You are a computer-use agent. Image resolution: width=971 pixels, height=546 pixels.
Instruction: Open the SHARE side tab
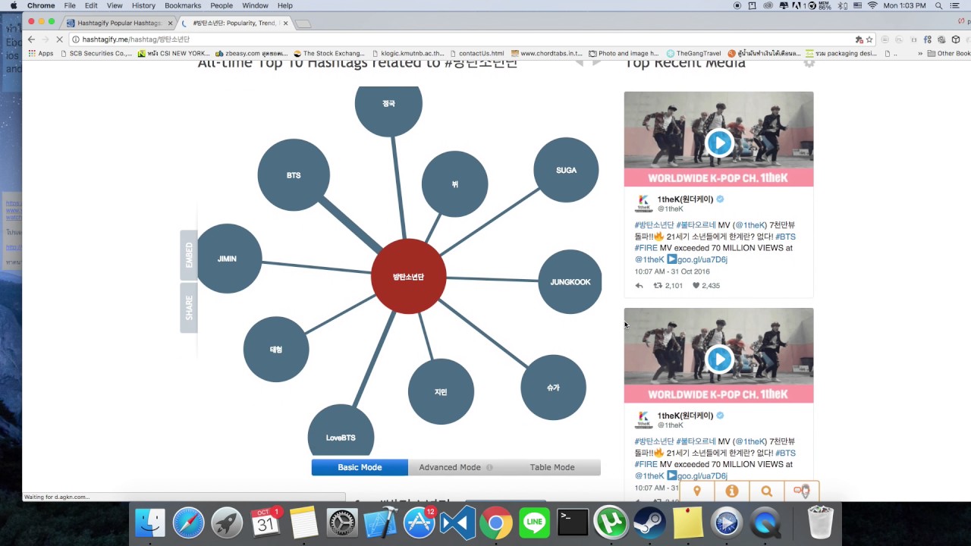pyautogui.click(x=189, y=308)
